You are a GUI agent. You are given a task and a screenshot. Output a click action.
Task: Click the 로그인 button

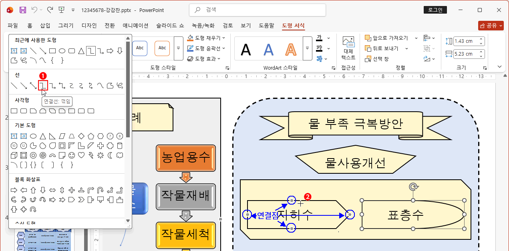[x=435, y=10]
